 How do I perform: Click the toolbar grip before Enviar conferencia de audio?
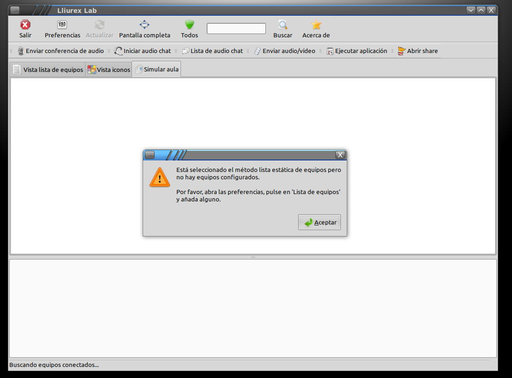pos(11,51)
